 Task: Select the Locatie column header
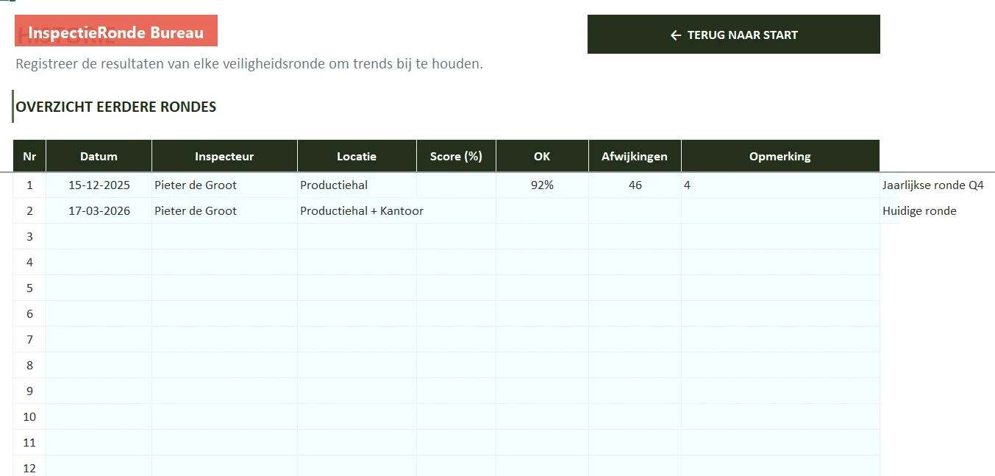pyautogui.click(x=357, y=156)
